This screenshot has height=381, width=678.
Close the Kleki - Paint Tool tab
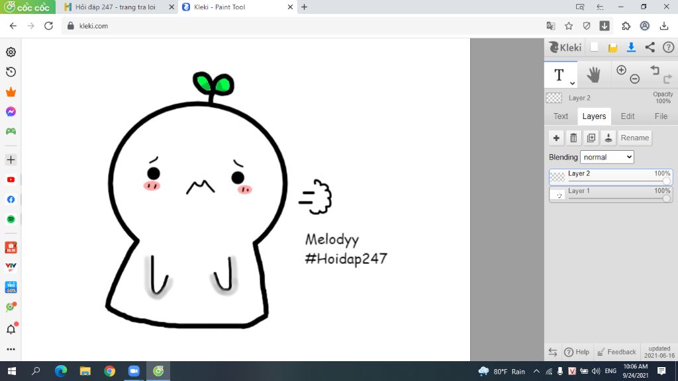pos(290,7)
